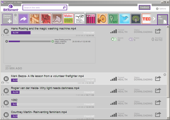Open the purple share arrow channel
This screenshot has height=120, width=170.
click(23, 19)
